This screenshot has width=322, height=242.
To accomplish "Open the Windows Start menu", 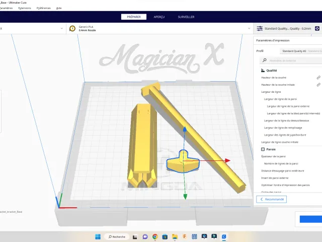I will [x=98, y=237].
